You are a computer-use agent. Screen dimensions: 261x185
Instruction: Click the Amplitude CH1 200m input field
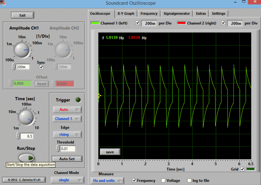[23, 67]
